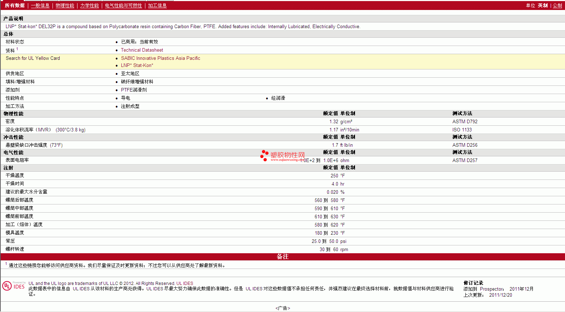565x312 pixels.
Task: Click the 导电 feature entry
Action: (x=125, y=98)
